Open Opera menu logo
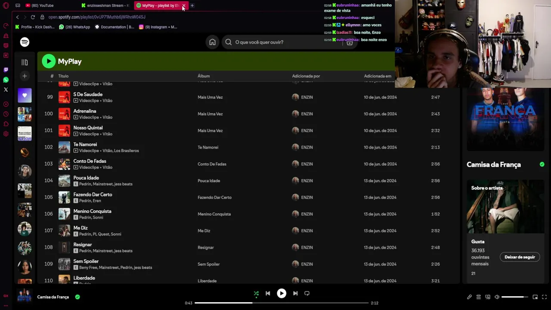The width and height of the screenshot is (551, 310). pos(6,6)
